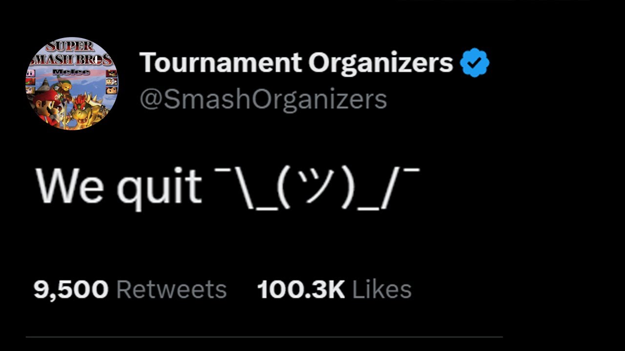Click the word 'Organizers' in display name

pos(381,63)
